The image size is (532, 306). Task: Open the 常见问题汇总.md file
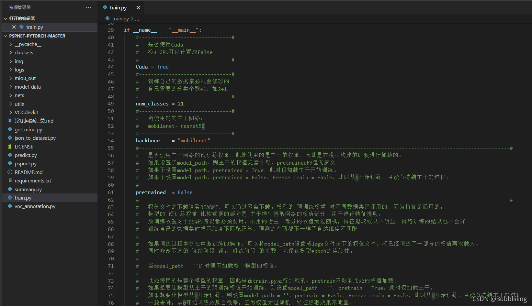coord(34,121)
